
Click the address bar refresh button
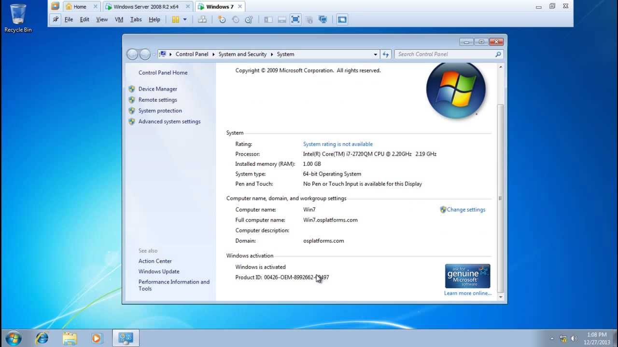tap(386, 54)
